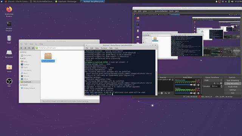Open the Go menu in File Manager

(36, 44)
